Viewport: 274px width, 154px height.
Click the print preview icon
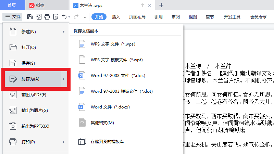coord(55,17)
